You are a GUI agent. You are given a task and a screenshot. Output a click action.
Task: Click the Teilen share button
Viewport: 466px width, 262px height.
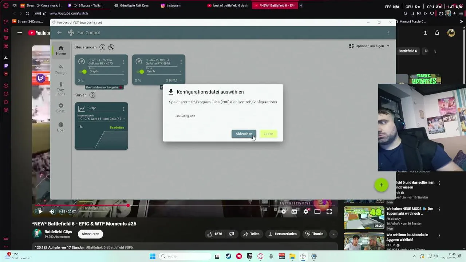[252, 234]
